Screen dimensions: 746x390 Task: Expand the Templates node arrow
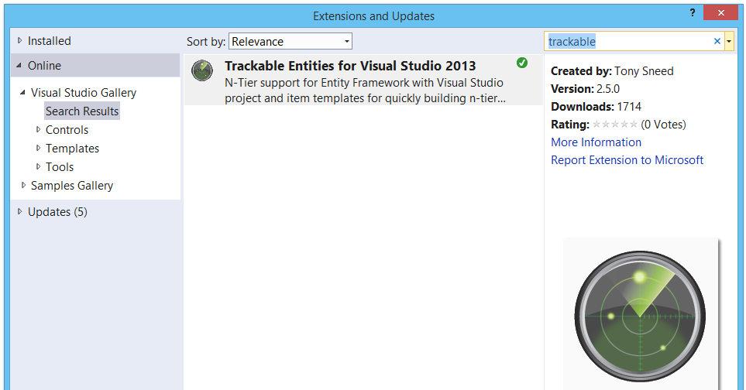(38, 149)
